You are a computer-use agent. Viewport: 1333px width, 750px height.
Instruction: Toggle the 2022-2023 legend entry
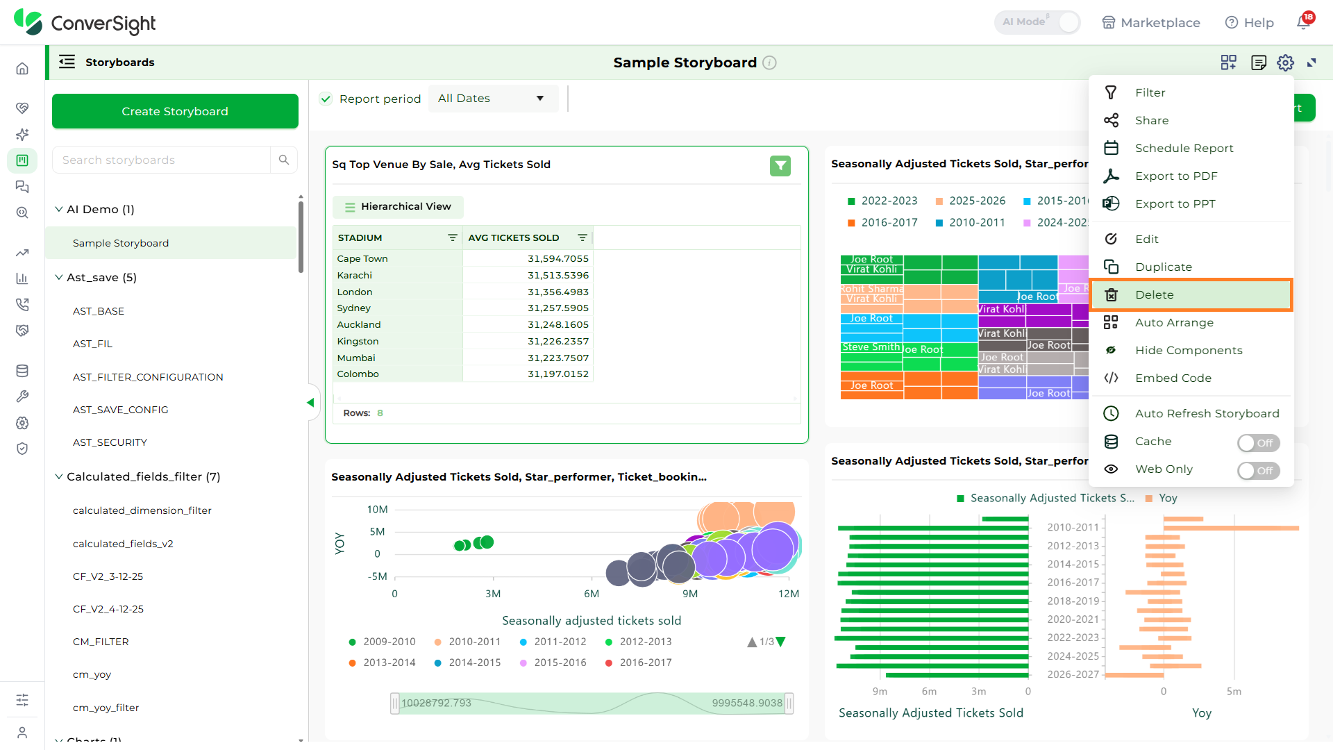(x=882, y=201)
